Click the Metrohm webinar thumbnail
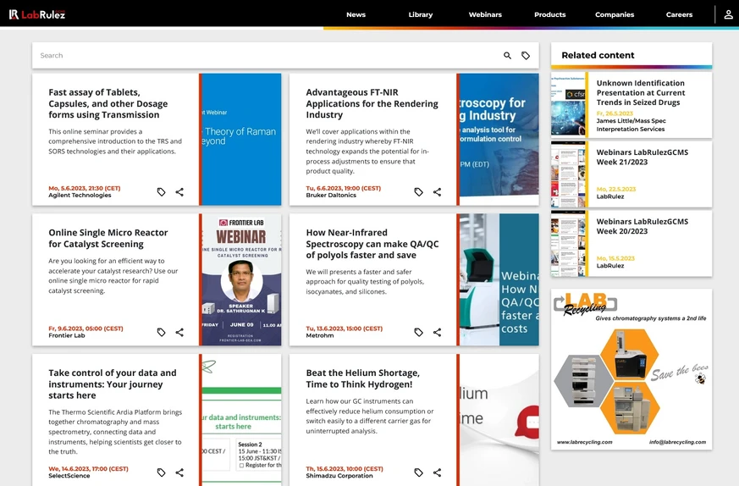 499,279
